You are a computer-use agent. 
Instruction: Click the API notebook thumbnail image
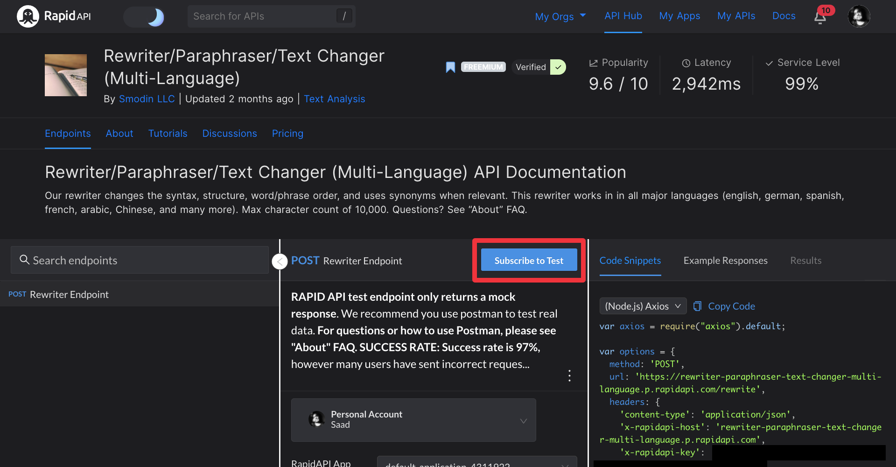[x=66, y=75]
